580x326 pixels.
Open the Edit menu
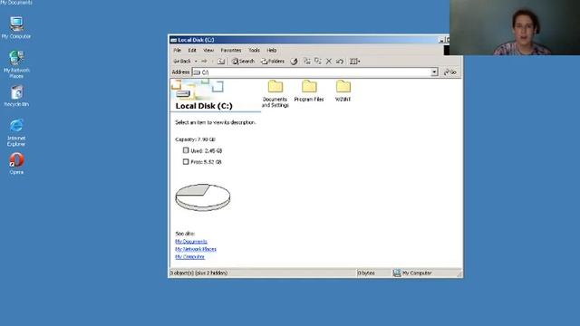(x=192, y=51)
